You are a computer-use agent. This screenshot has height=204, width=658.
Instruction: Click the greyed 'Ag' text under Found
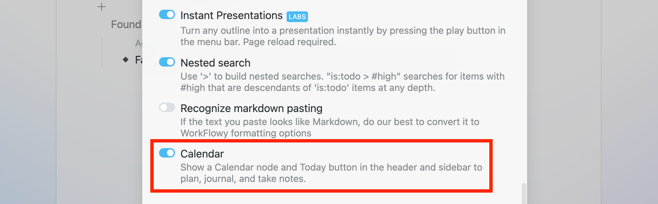click(x=138, y=43)
